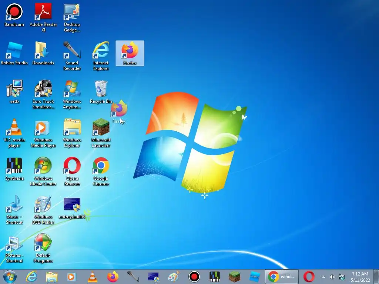Select the Windows Media Center icon
The width and height of the screenshot is (379, 284).
coord(43,171)
